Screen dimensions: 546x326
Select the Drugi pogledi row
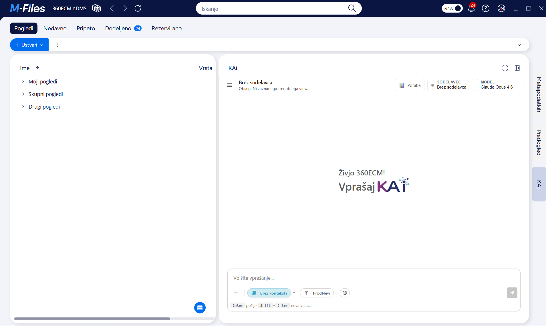tap(113, 107)
